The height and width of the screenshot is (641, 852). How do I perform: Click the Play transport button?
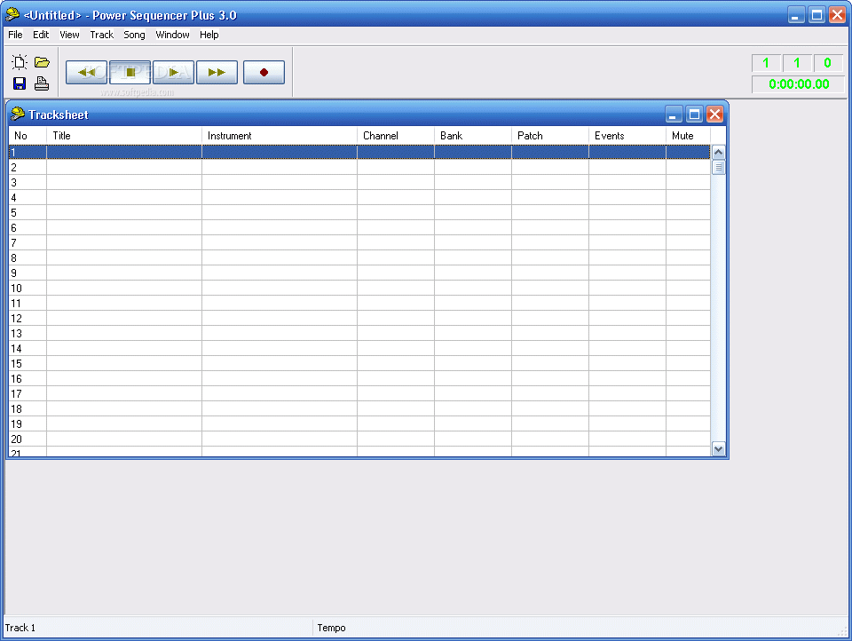173,72
